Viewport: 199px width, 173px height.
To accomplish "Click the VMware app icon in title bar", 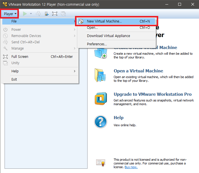I will [5, 4].
